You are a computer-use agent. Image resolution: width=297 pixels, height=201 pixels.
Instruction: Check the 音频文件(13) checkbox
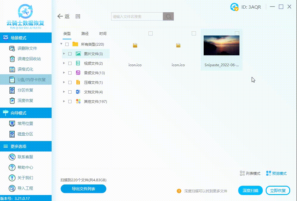tap(70, 73)
